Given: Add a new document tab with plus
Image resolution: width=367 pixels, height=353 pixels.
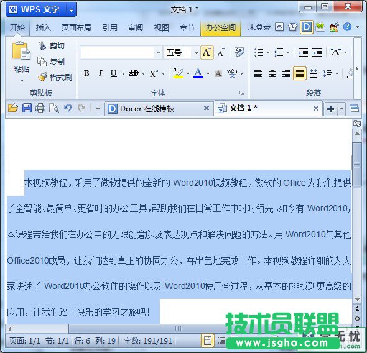Looking at the screenshot, I should (330, 109).
